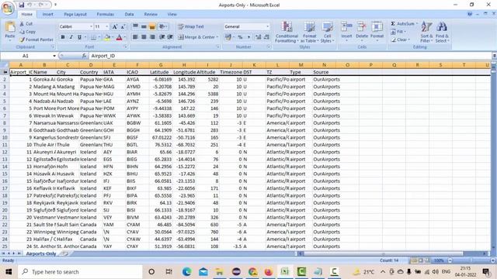Open the Format cells menu icon

(377, 27)
